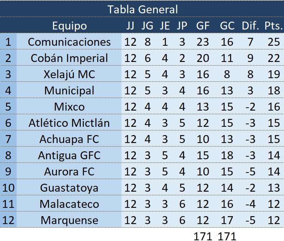Click the Atlético Mictlán team name

tap(69, 123)
